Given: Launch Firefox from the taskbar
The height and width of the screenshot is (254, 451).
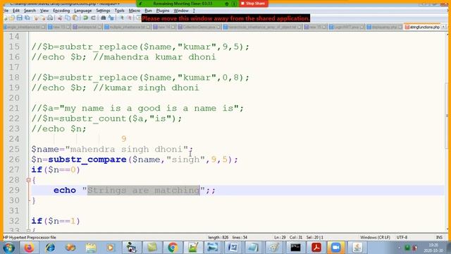Looking at the screenshot, I should (29, 248).
